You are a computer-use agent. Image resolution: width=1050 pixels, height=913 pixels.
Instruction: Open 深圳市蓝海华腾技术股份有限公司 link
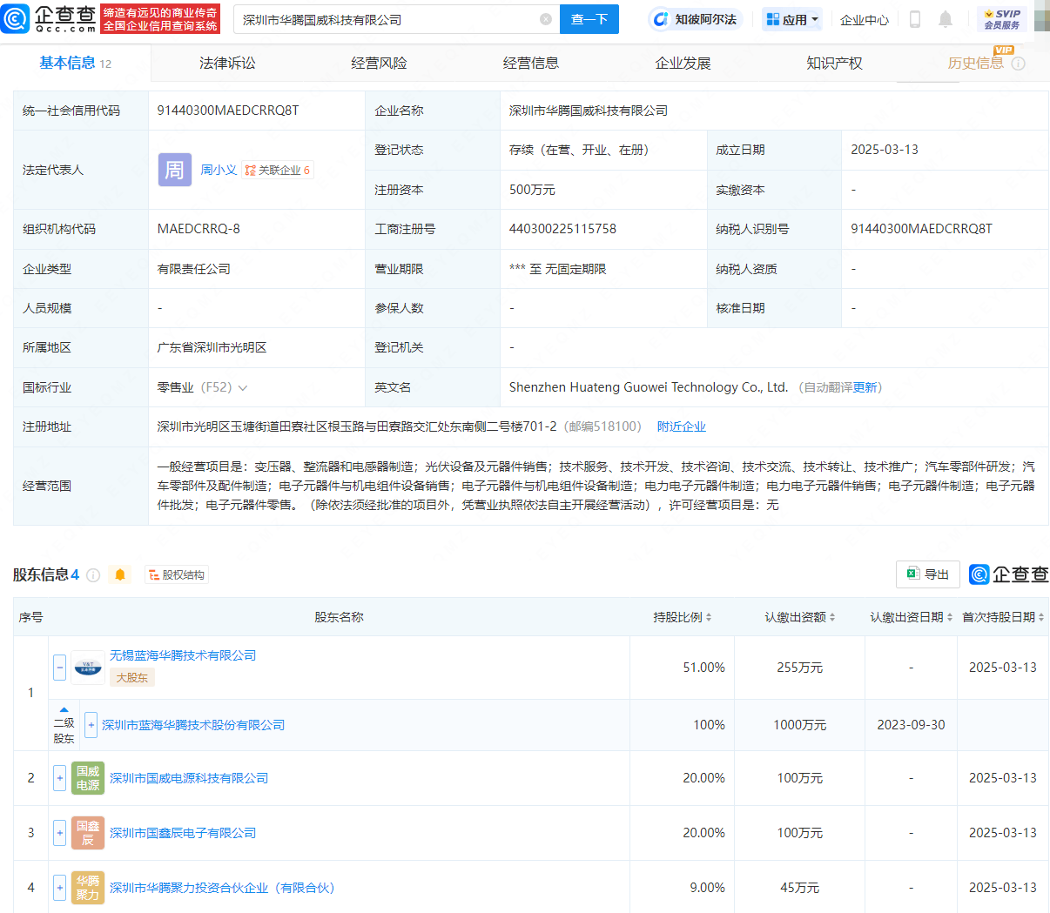(x=193, y=725)
